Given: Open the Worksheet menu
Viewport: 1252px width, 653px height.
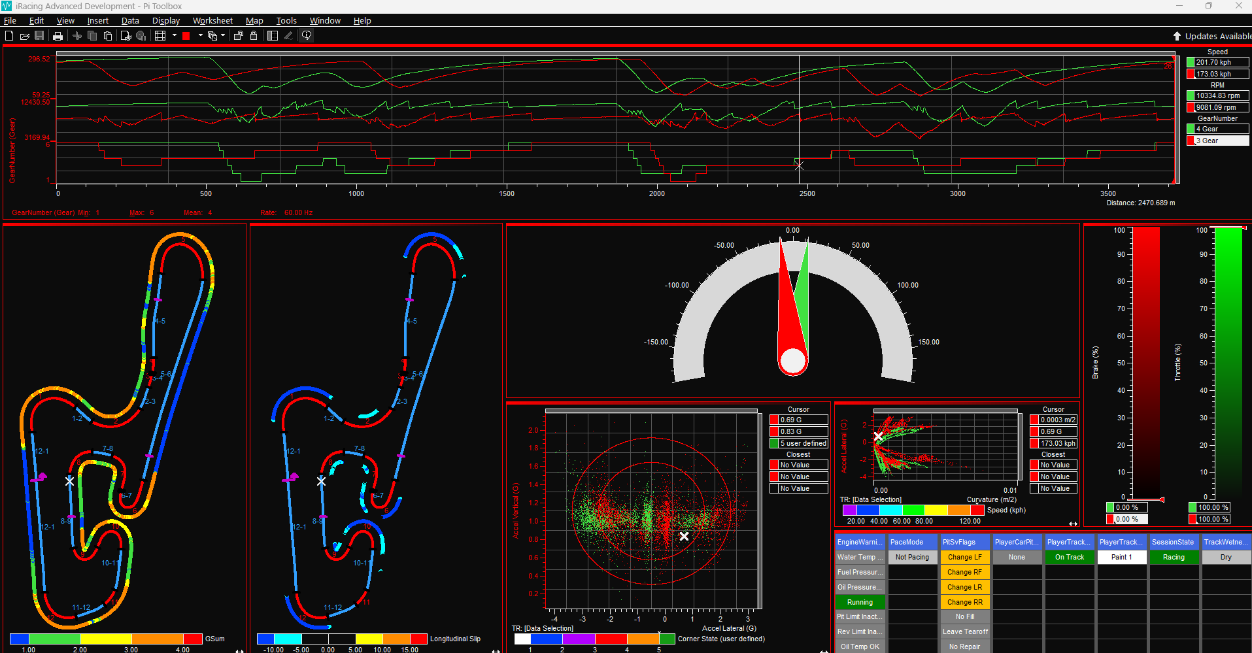Looking at the screenshot, I should point(212,21).
